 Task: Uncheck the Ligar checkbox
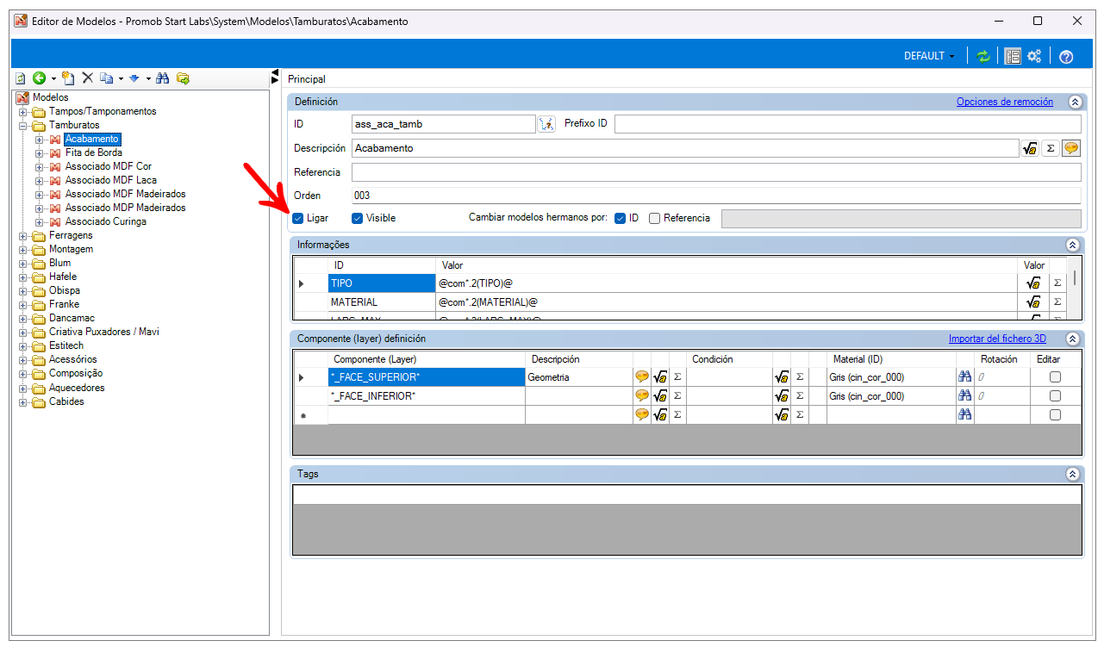[298, 218]
